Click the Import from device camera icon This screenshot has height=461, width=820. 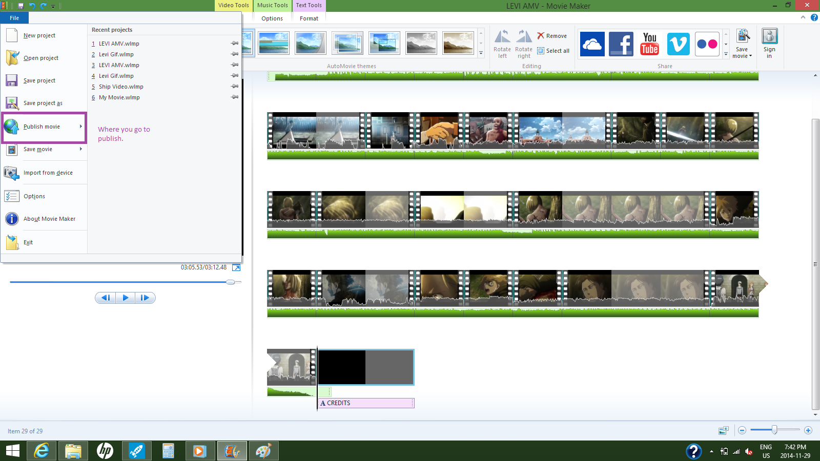(12, 173)
